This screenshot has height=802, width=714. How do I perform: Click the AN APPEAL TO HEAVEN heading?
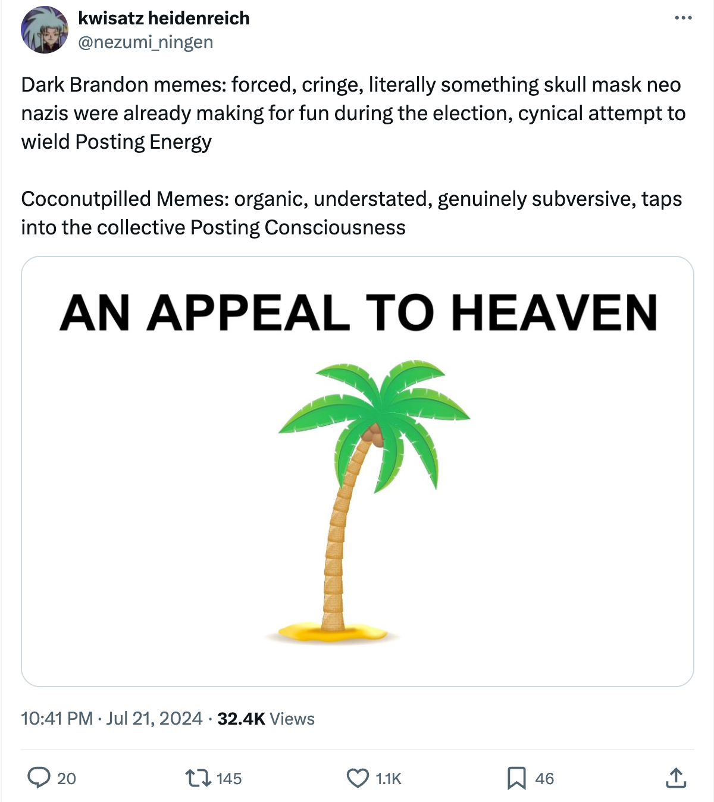point(358,313)
